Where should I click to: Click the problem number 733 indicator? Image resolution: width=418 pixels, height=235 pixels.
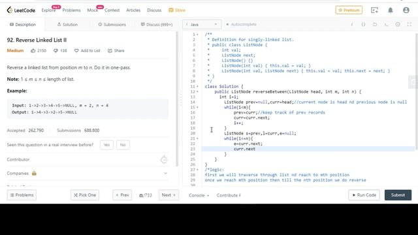tap(145, 195)
